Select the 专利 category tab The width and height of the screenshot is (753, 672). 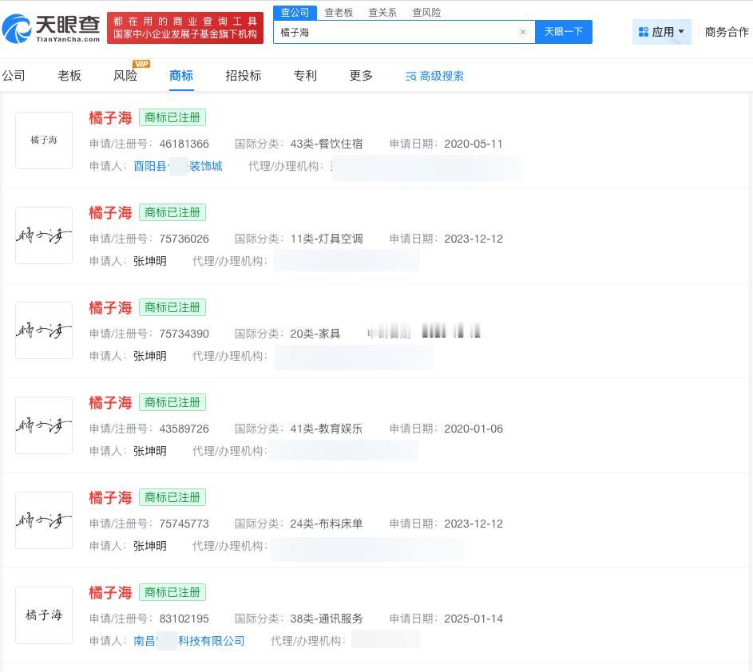[304, 75]
